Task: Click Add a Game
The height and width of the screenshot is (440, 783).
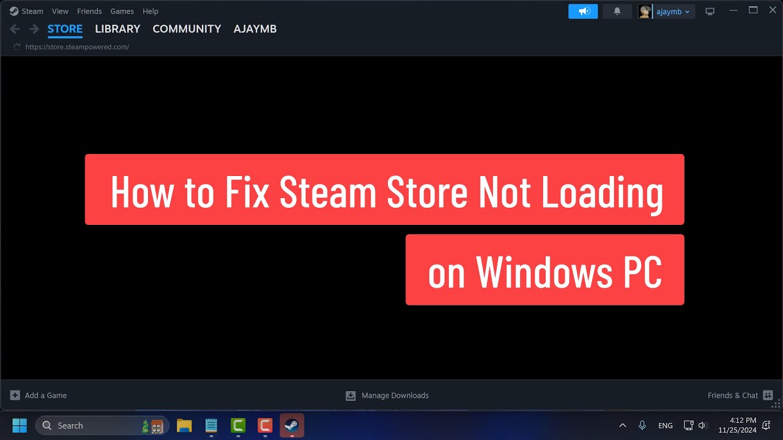Action: click(x=46, y=395)
